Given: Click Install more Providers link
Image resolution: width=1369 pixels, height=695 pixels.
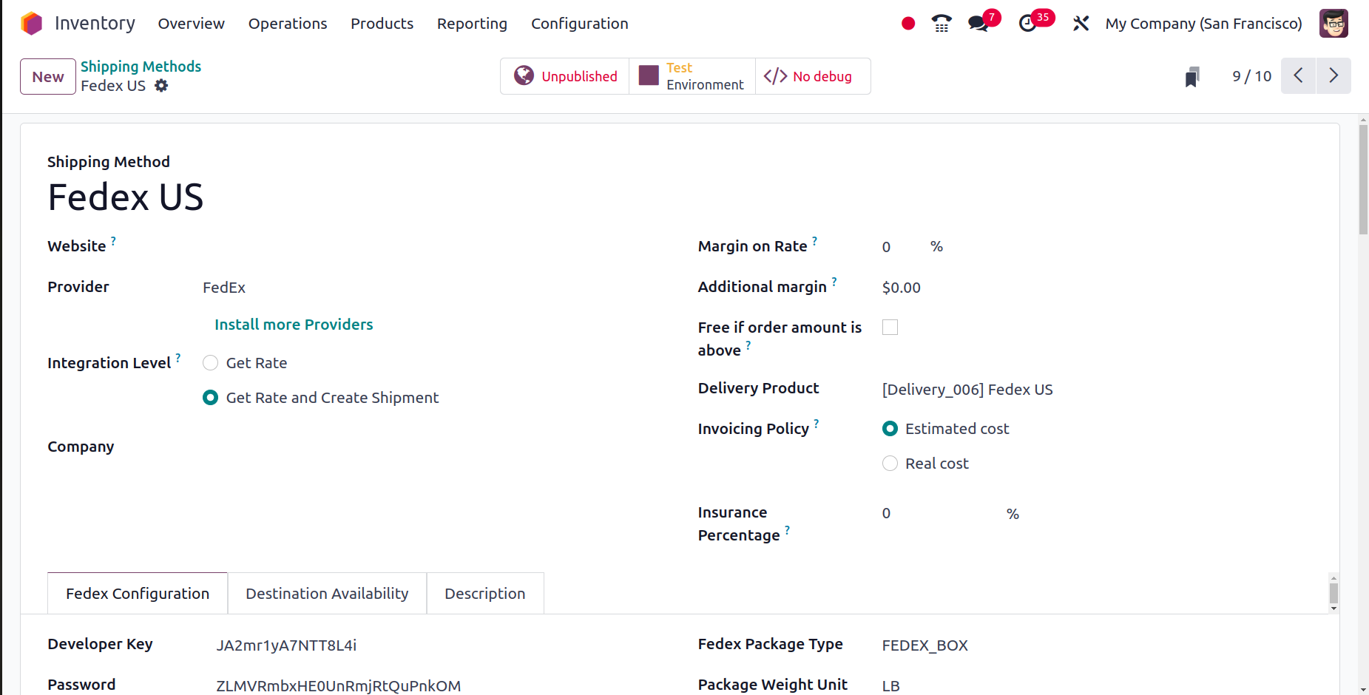Looking at the screenshot, I should coord(294,325).
